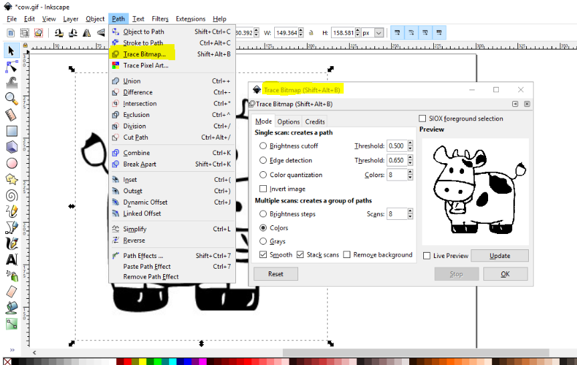Click the width/height lock icon
The image size is (577, 365).
tap(311, 33)
